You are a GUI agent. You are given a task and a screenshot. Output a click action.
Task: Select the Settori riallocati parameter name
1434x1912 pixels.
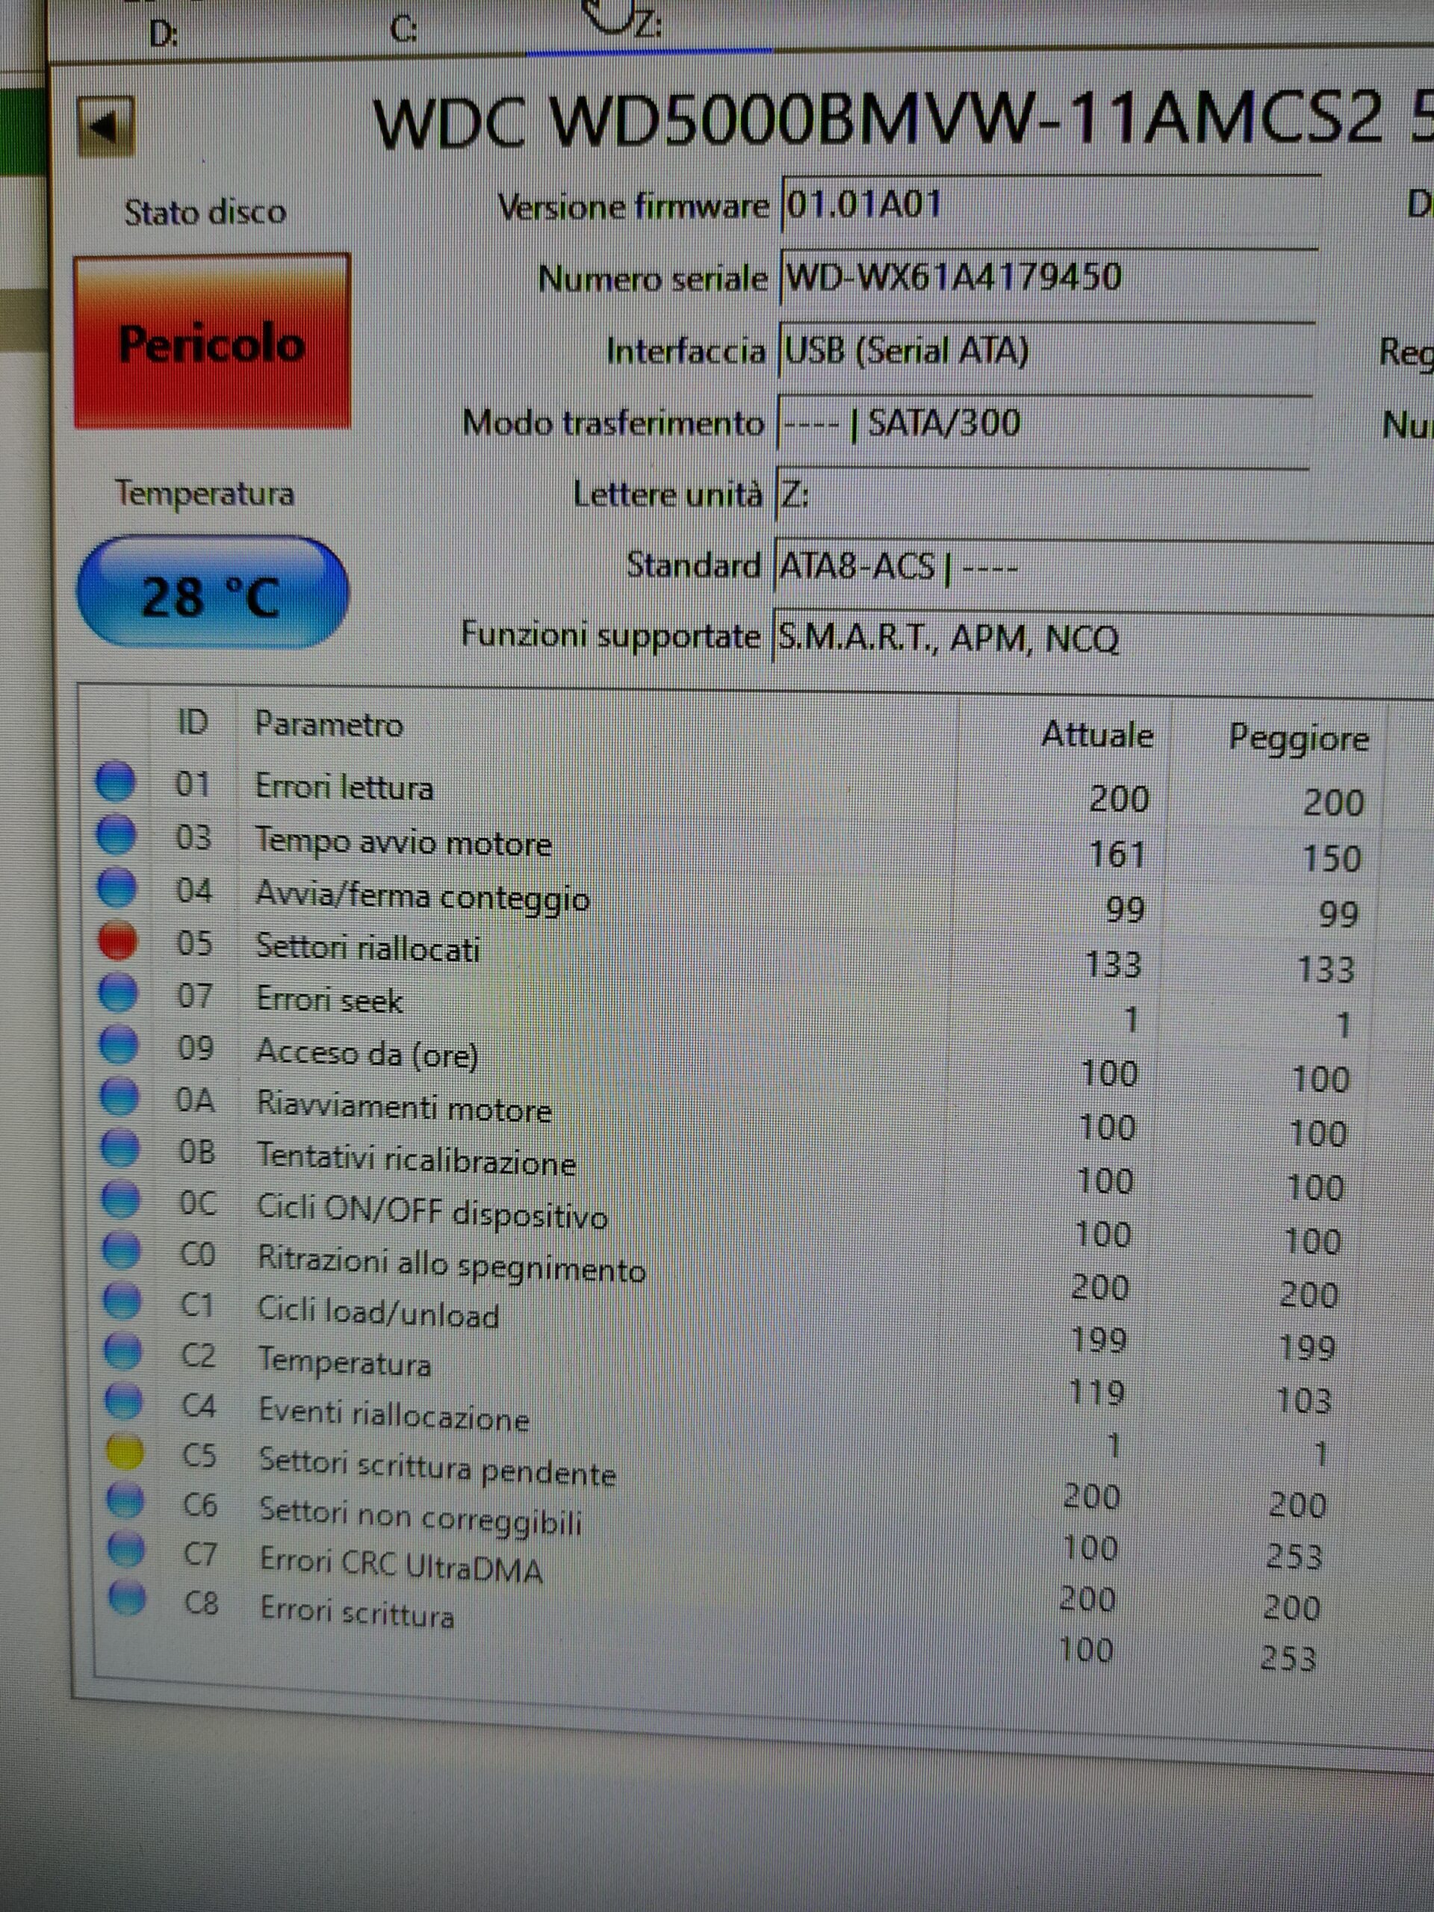coord(367,949)
